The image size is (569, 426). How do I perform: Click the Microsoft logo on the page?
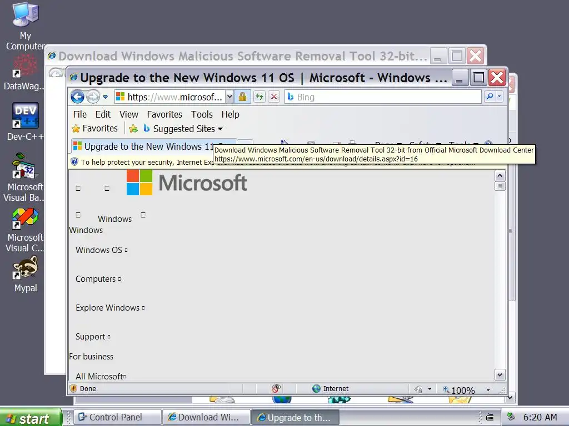coord(187,182)
